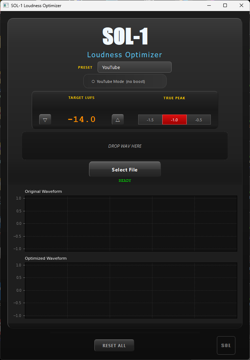Viewport: 250px width, 360px height.
Task: Click the DROP WAV HERE area
Action: (125, 146)
